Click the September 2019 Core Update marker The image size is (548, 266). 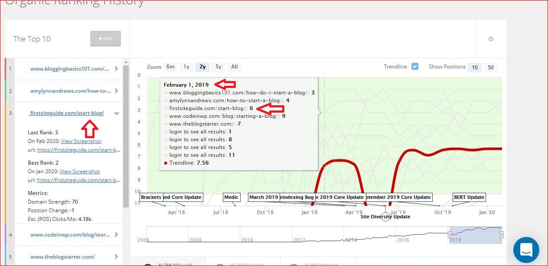[x=398, y=197]
